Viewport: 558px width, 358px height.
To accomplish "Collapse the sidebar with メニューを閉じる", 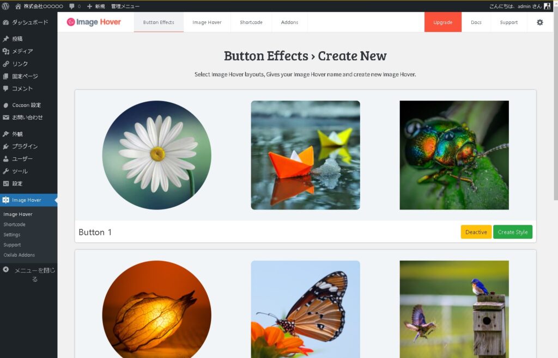I will (29, 274).
